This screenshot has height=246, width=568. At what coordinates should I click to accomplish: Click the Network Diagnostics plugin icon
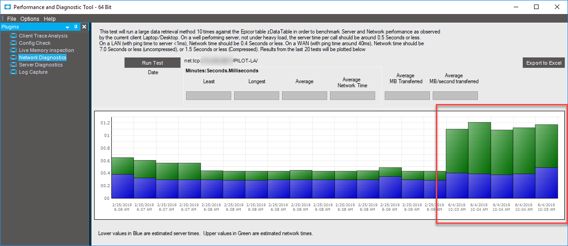coord(14,57)
